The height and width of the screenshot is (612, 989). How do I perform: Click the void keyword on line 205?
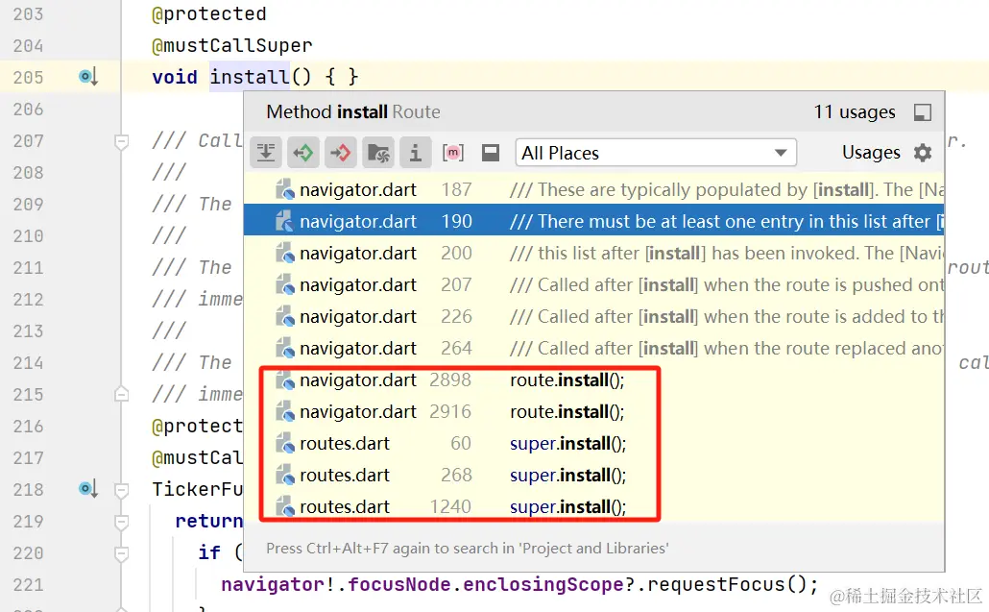coord(175,77)
